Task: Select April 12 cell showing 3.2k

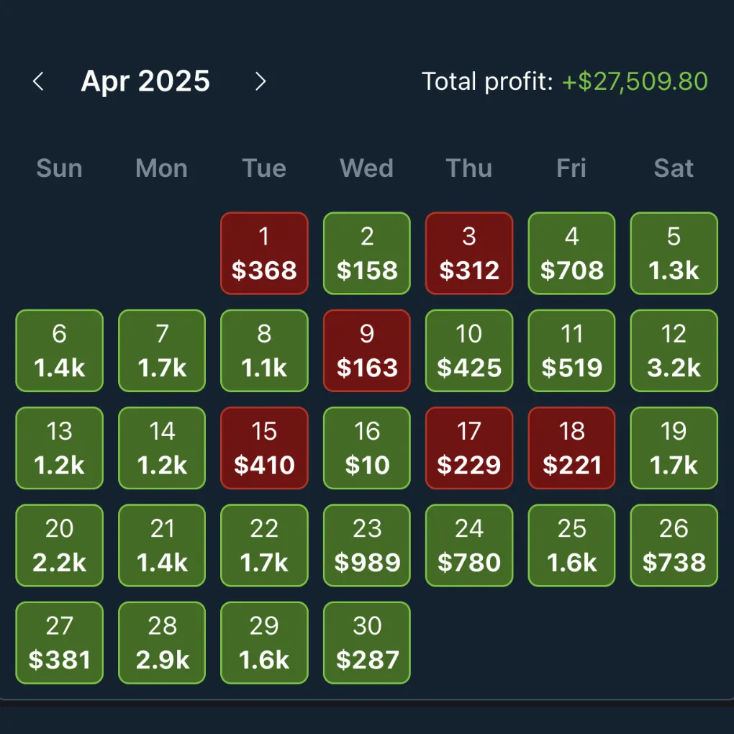Action: tap(674, 350)
